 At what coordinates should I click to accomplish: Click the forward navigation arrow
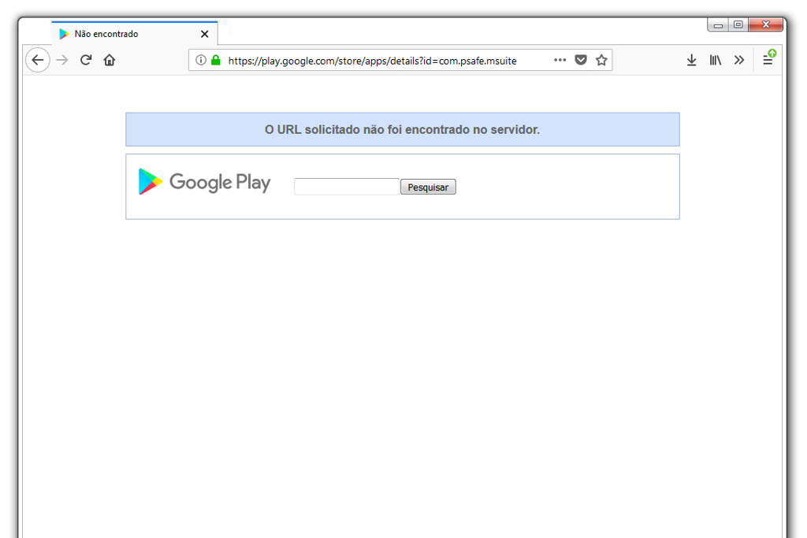point(62,60)
